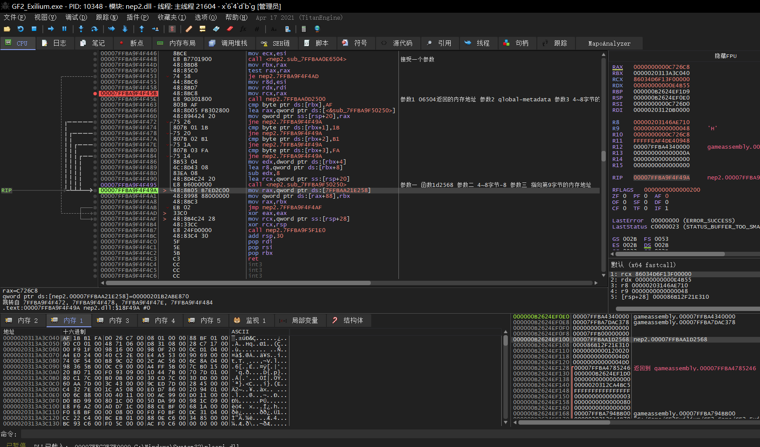Open the 帮助 (Help) menu
This screenshot has width=760, height=447.
pyautogui.click(x=236, y=18)
